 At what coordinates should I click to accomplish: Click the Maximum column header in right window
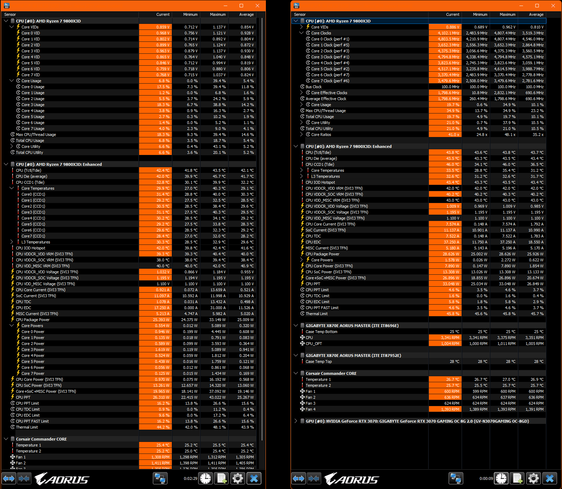(x=504, y=14)
